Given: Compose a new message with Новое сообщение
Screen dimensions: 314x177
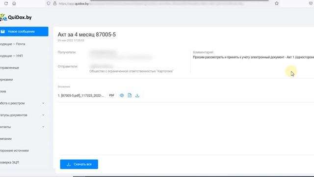Looking at the screenshot, I should [24, 31].
